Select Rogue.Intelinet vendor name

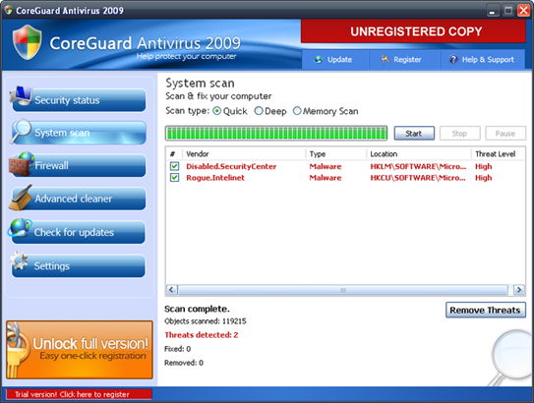coord(215,178)
